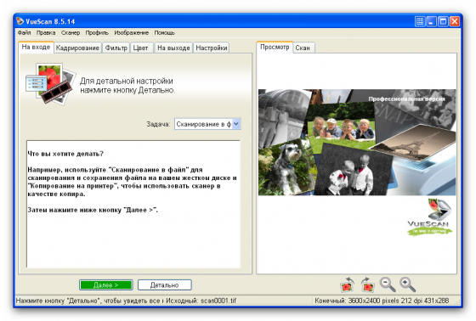Open the Сканер menu
This screenshot has height=321, width=476.
(x=71, y=32)
